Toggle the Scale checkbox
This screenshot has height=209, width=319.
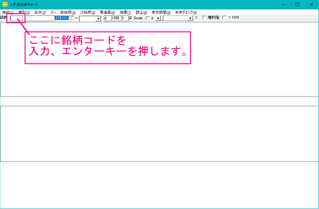coord(131,18)
